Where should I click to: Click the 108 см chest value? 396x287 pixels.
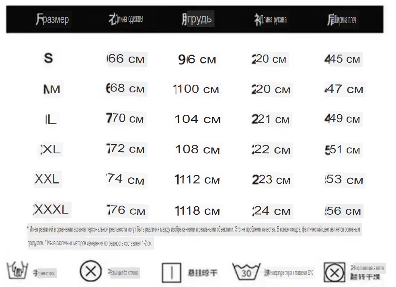(x=197, y=149)
